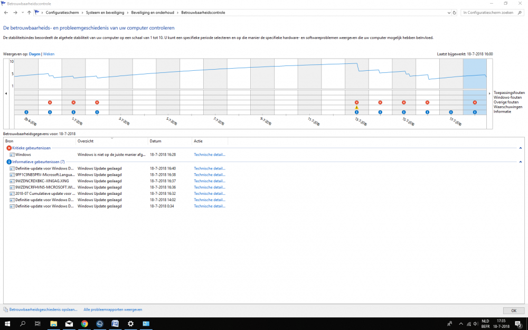Select the Windows row under Kritieke gebeurtenissen
Image resolution: width=528 pixels, height=330 pixels.
(118, 155)
